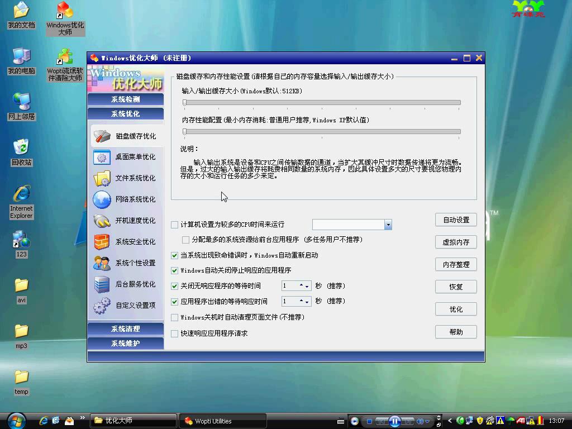Open 帮助 for this page

pos(456,332)
